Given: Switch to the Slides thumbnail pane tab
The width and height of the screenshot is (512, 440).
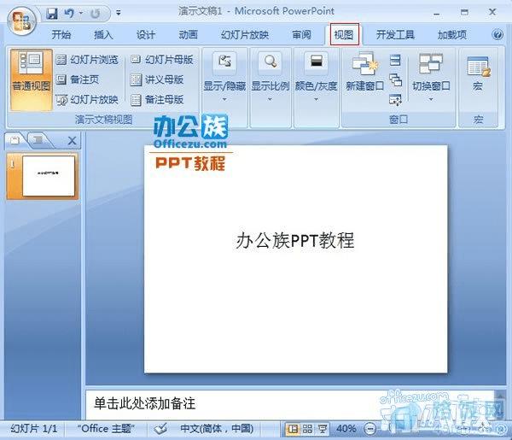Looking at the screenshot, I should [x=15, y=141].
